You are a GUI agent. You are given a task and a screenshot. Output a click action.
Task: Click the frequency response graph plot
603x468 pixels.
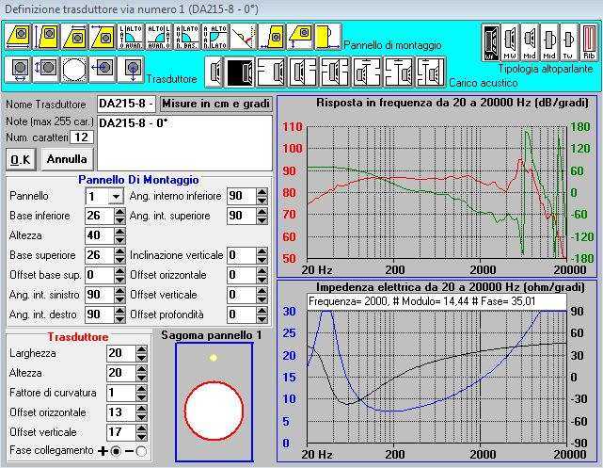point(436,193)
